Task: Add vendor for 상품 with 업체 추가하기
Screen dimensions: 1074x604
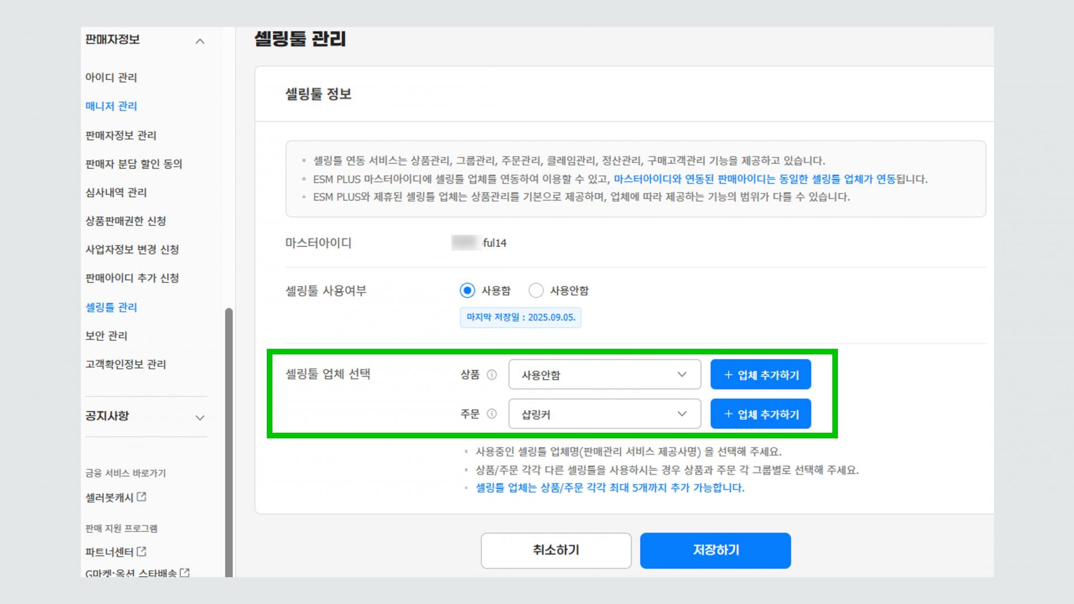Action: click(760, 374)
